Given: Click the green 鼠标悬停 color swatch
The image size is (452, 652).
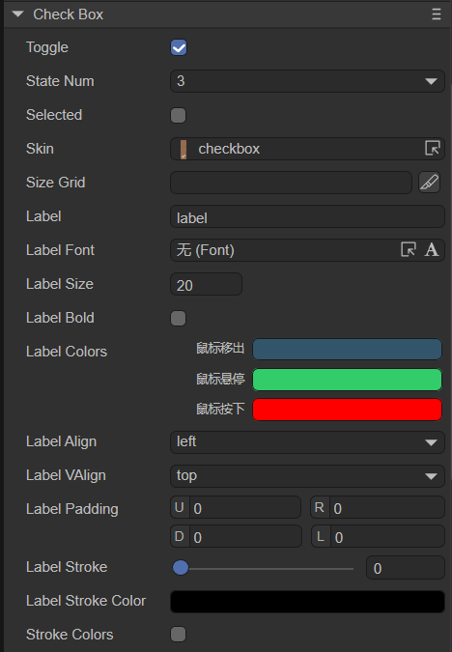Looking at the screenshot, I should tap(348, 380).
